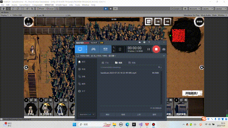228x128 pixels.
Task: Click the 开始抵抗! button in game
Action: click(192, 93)
